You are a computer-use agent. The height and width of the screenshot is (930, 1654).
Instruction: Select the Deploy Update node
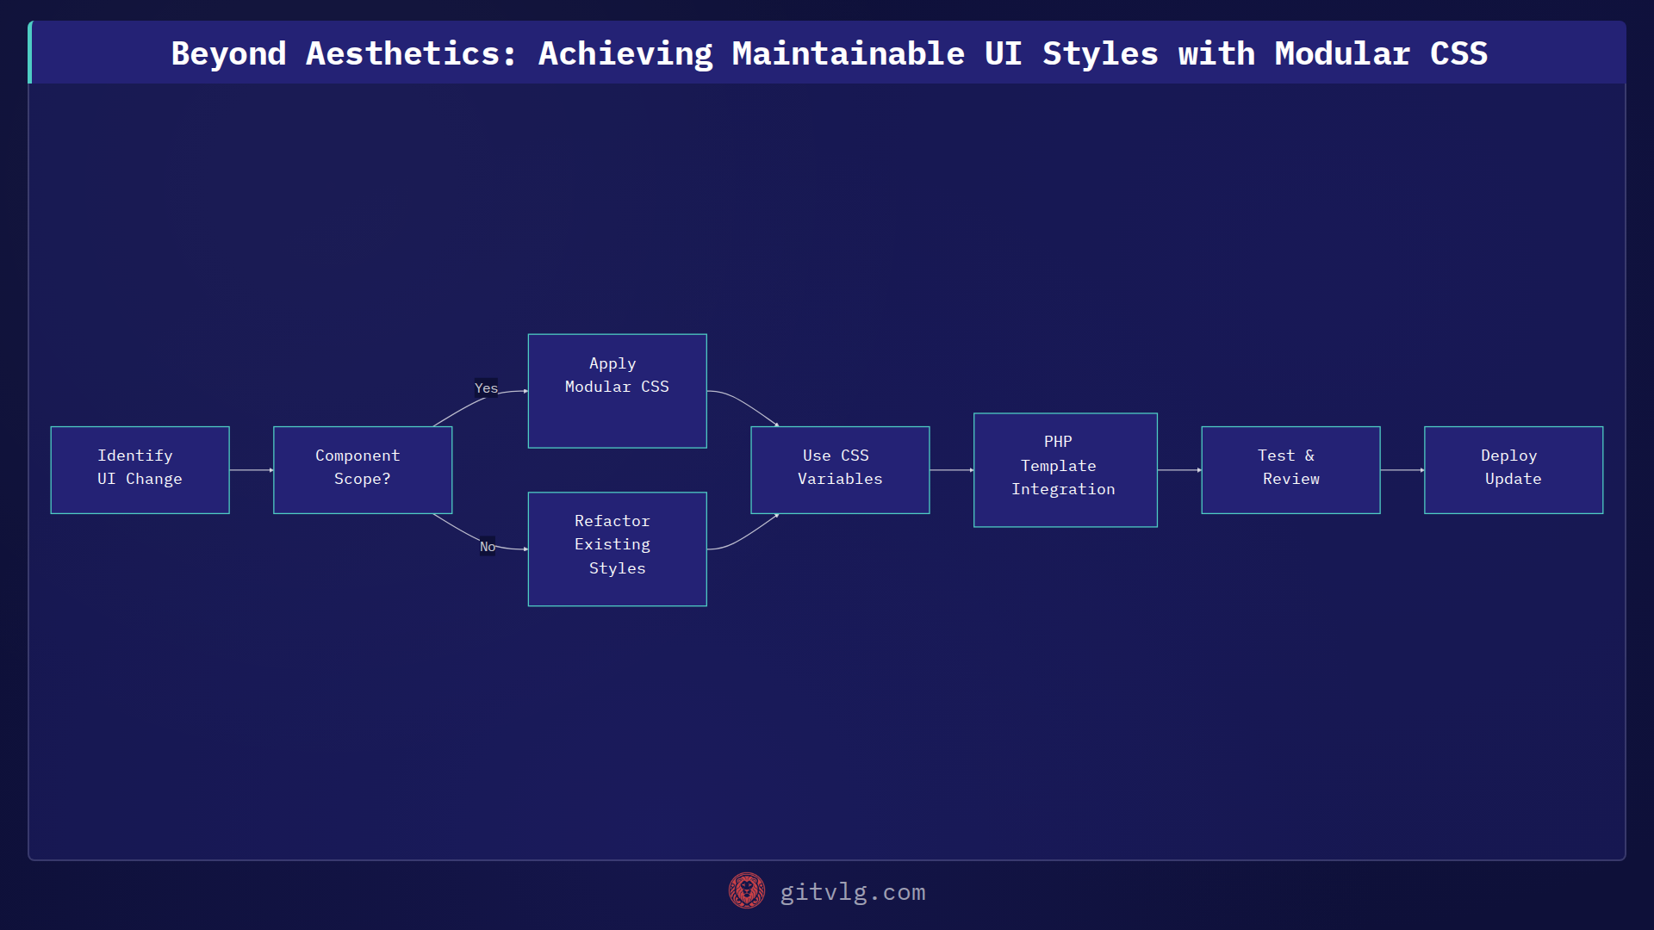1514,470
